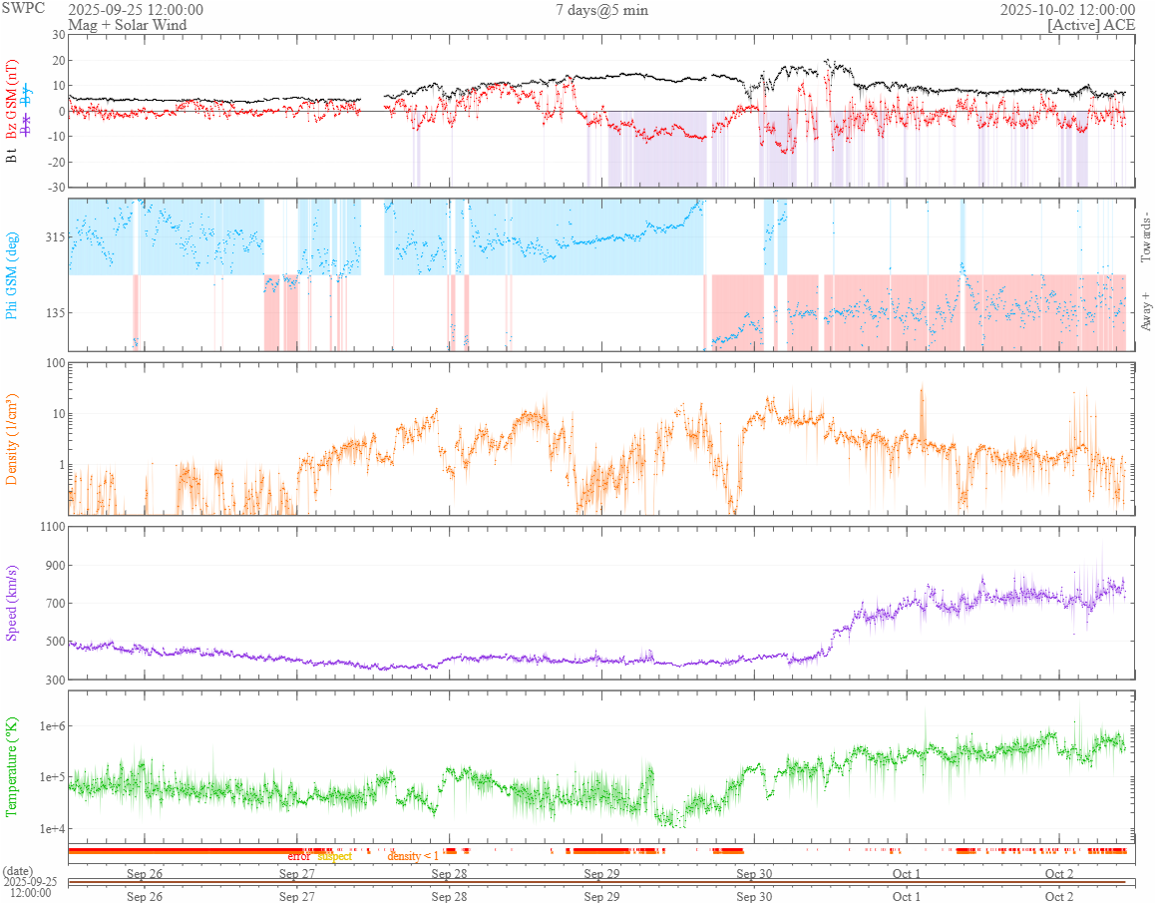1155x903 pixels.
Task: Click the Sep 28 label below the timeline bar
Action: coord(449,896)
